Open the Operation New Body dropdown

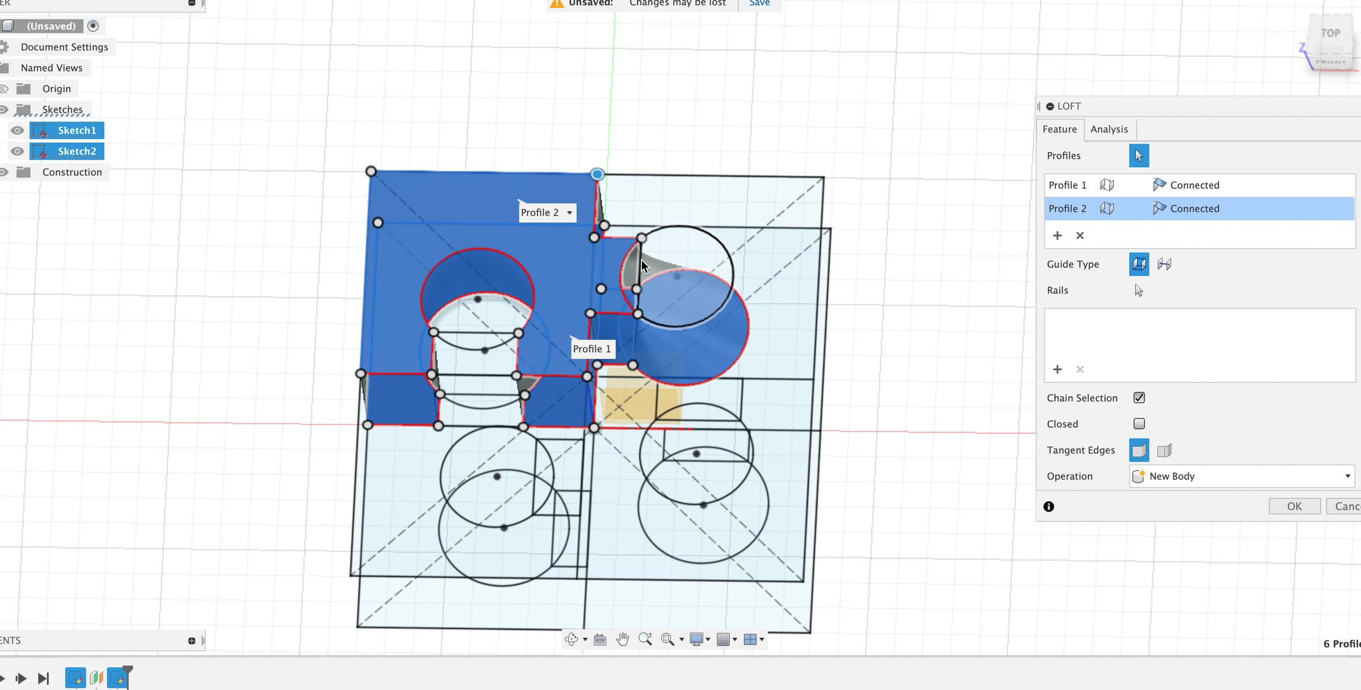tap(1242, 476)
